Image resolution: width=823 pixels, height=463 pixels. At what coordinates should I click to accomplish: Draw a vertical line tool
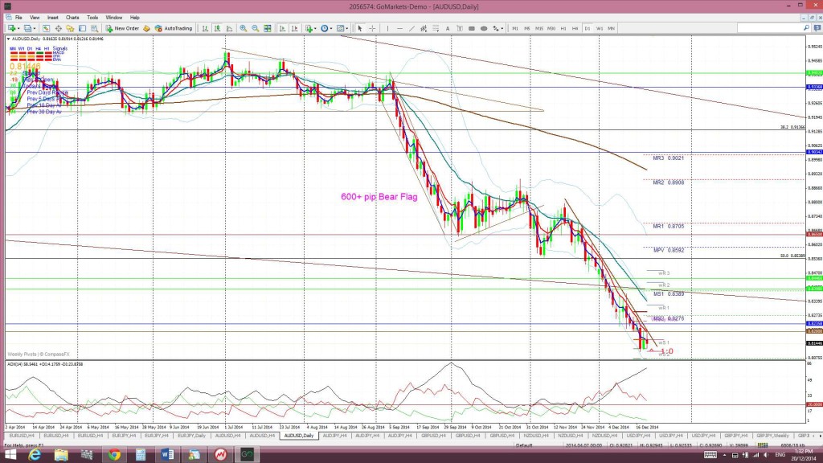(x=387, y=28)
